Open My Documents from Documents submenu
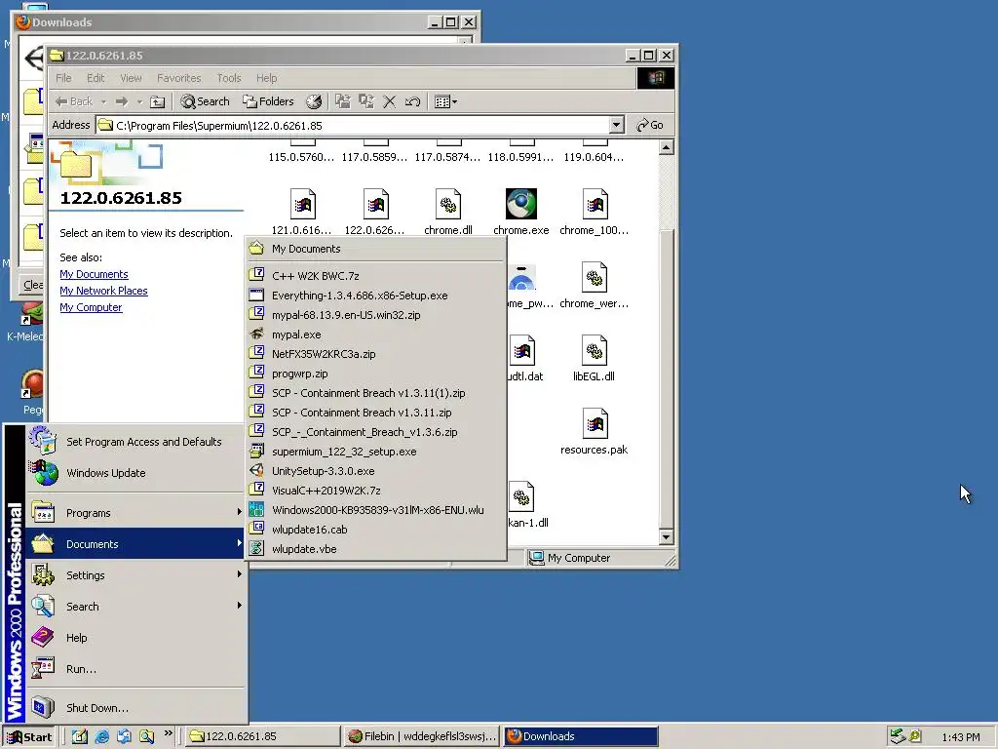Viewport: 998px width, 749px height. pyautogui.click(x=376, y=249)
